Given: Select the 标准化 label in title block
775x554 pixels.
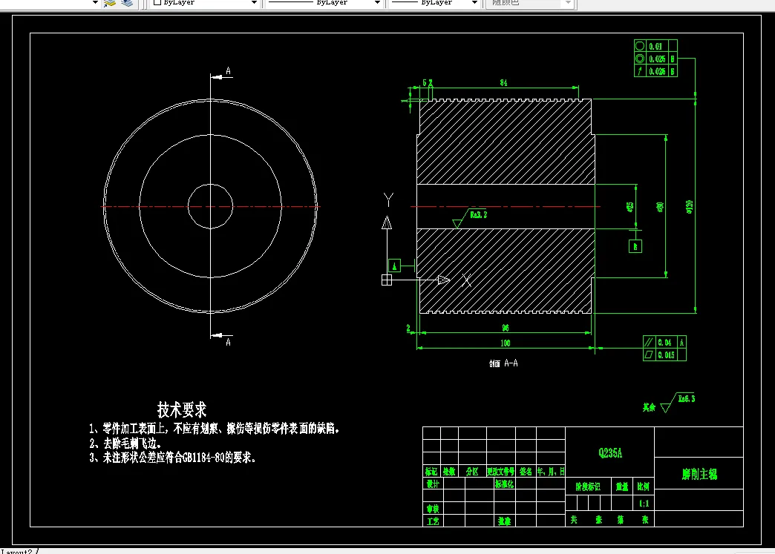Looking at the screenshot, I should [x=504, y=484].
